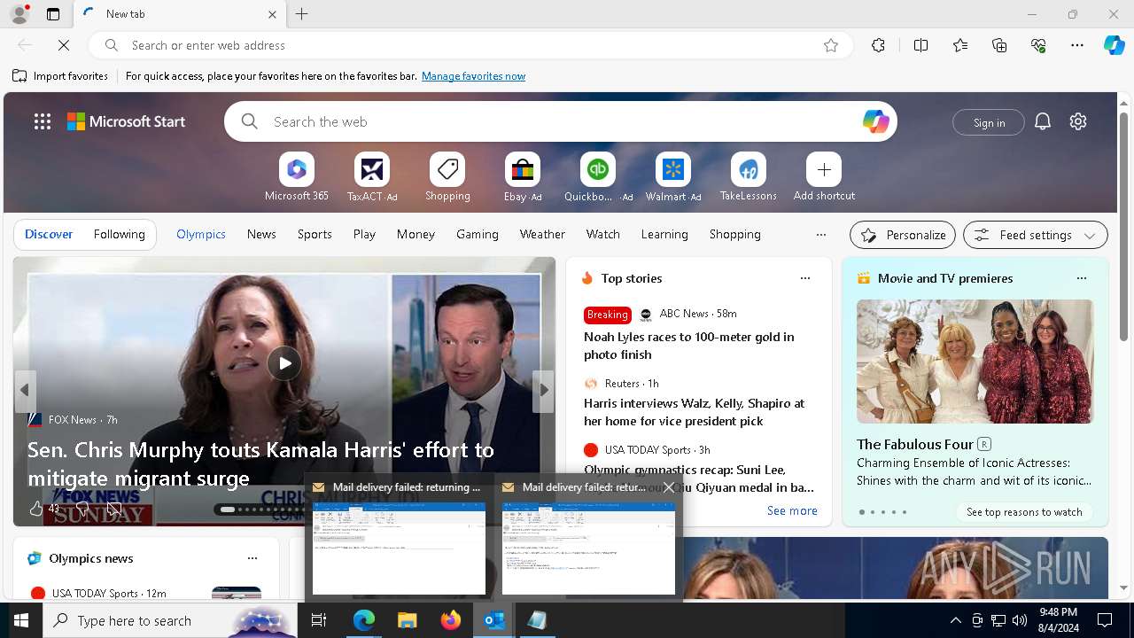Open the Sports feed category

(x=315, y=235)
